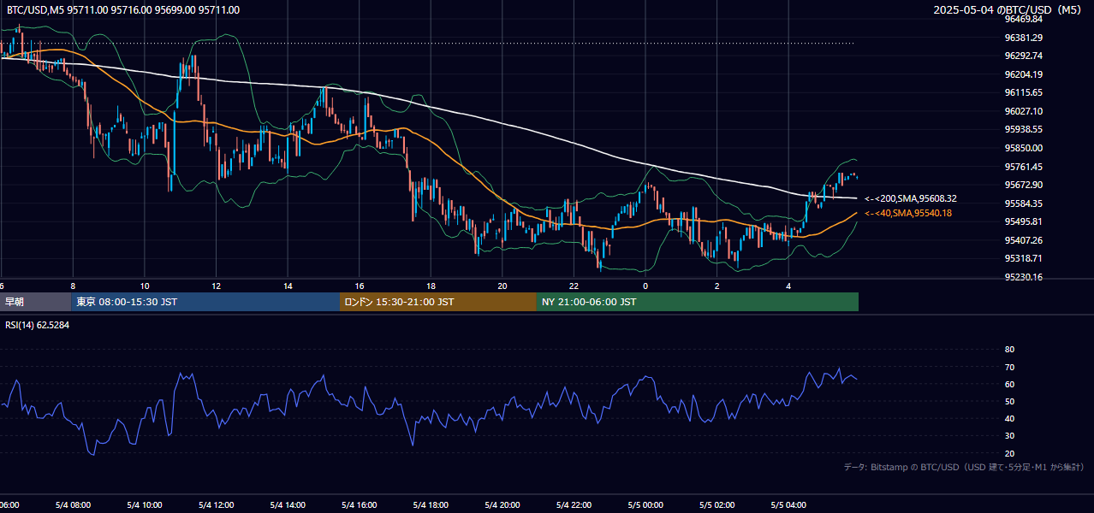Click the RSI(14) 62.5284 indicator label

38,325
